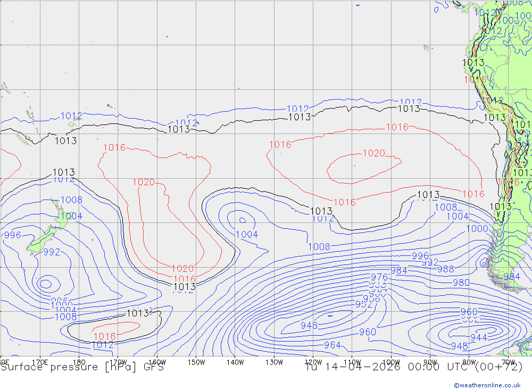
Task: Click the weatheronline.co.uk link
Action: pyautogui.click(x=487, y=385)
